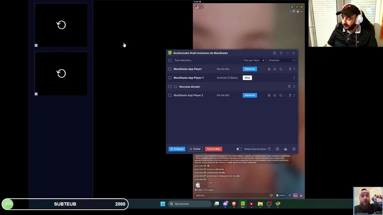Open Mode économique help question icon
The image size is (383, 215).
pos(269,149)
